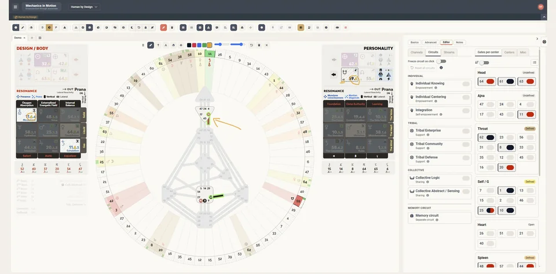The width and height of the screenshot is (556, 274).
Task: Close the annotation toolbar
Action: click(x=266, y=45)
